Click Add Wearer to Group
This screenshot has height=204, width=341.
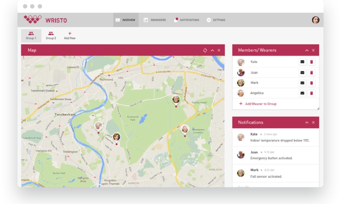click(258, 104)
